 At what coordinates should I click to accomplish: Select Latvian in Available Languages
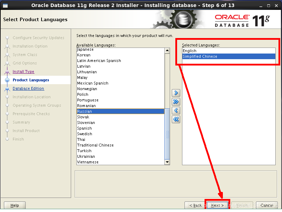point(120,66)
